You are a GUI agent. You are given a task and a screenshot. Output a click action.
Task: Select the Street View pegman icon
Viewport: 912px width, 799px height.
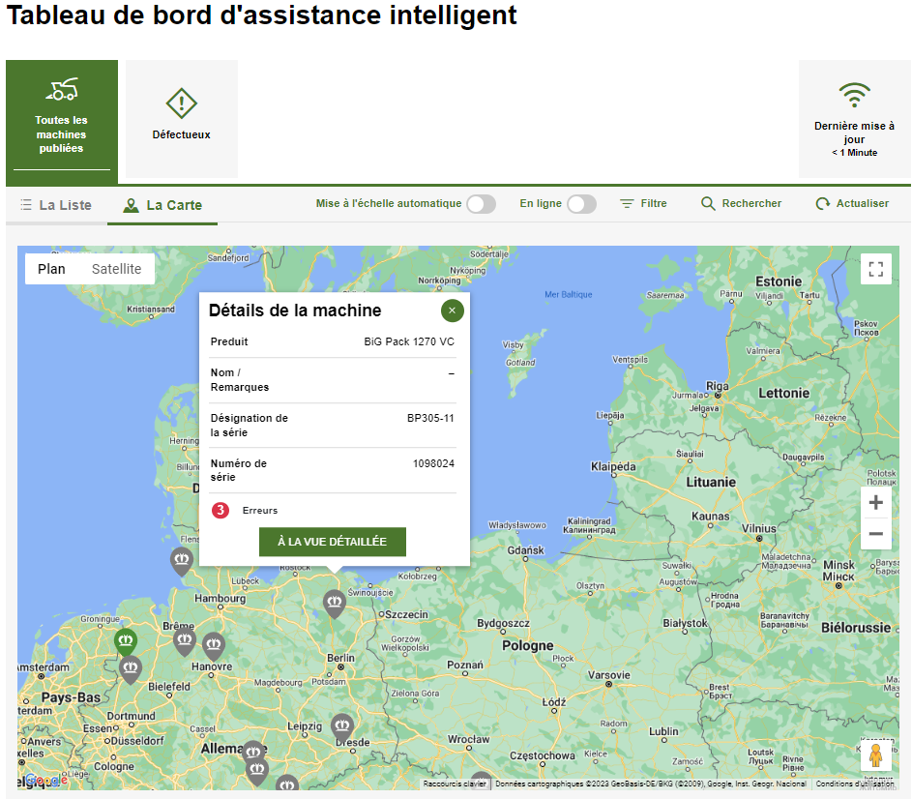[875, 755]
